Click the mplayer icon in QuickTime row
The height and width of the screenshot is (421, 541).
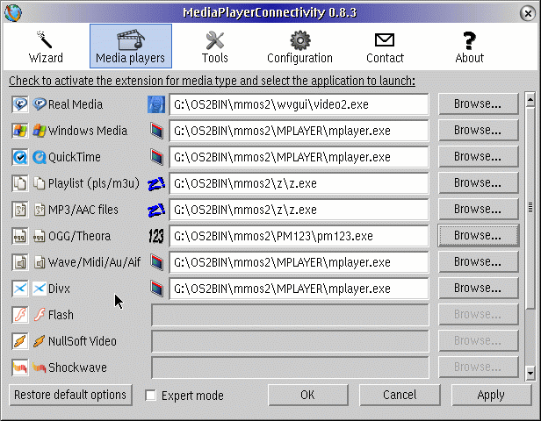(x=156, y=157)
